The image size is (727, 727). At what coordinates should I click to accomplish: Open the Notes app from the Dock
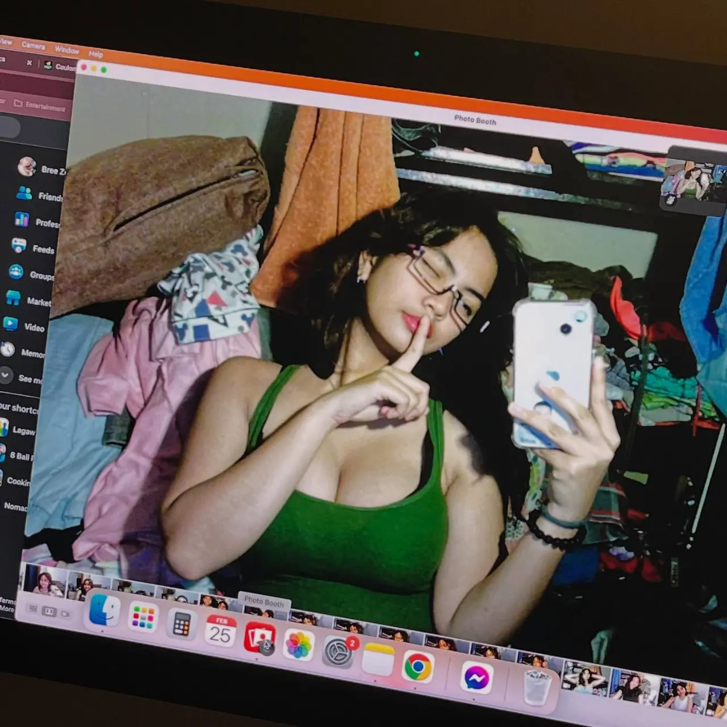click(378, 659)
